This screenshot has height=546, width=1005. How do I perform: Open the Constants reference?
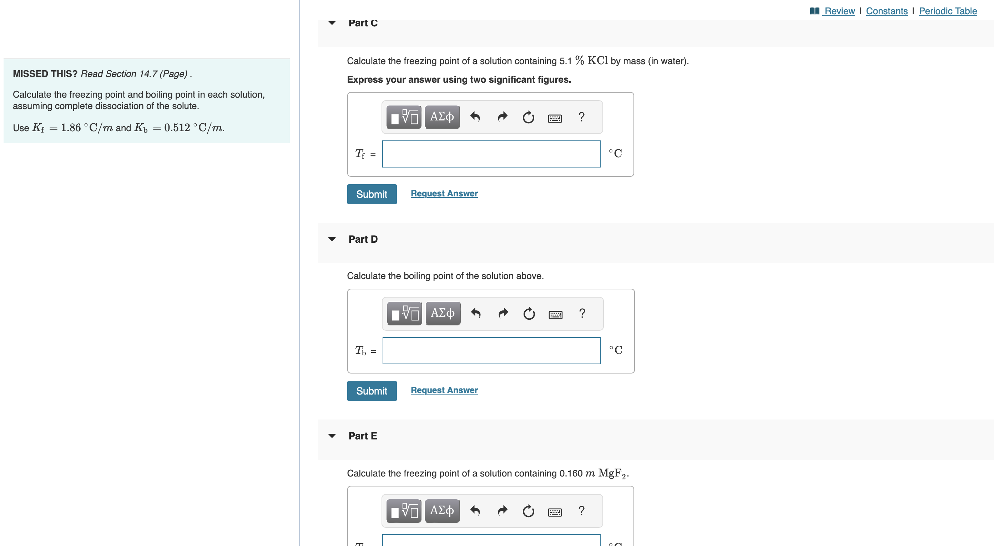click(887, 11)
